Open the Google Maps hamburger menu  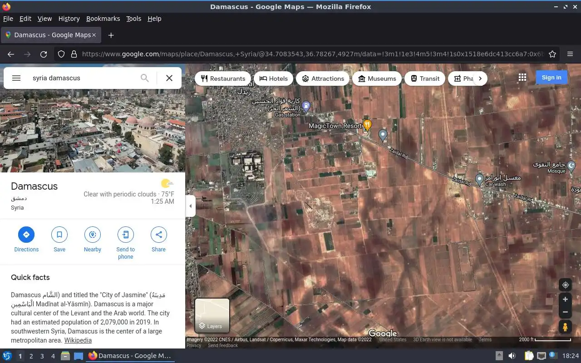[16, 78]
